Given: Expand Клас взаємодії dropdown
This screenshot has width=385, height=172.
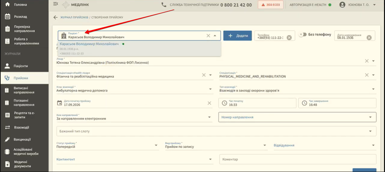Looking at the screenshot, I should 210,89.
